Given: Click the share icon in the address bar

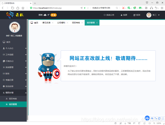Looking at the screenshot, I should (x=82, y=8).
